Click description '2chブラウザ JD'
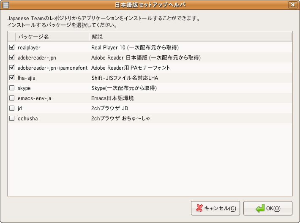Viewport: 300px width, 223px height. [x=109, y=108]
